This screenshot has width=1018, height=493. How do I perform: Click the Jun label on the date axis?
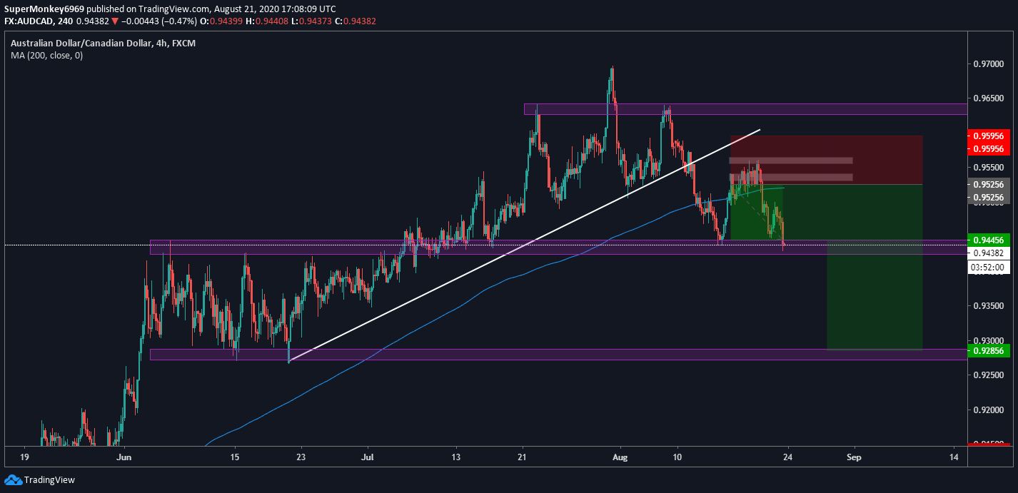pos(125,456)
